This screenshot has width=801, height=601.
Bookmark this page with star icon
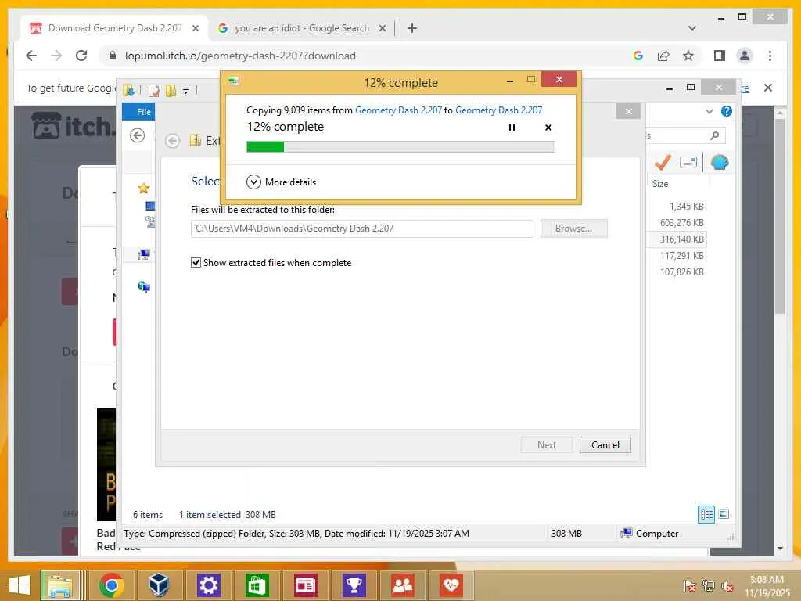688,56
